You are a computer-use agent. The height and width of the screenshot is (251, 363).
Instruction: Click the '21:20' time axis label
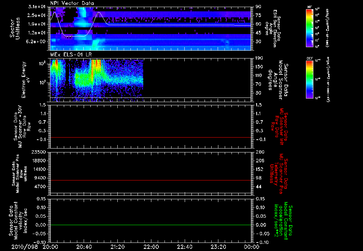118,247
